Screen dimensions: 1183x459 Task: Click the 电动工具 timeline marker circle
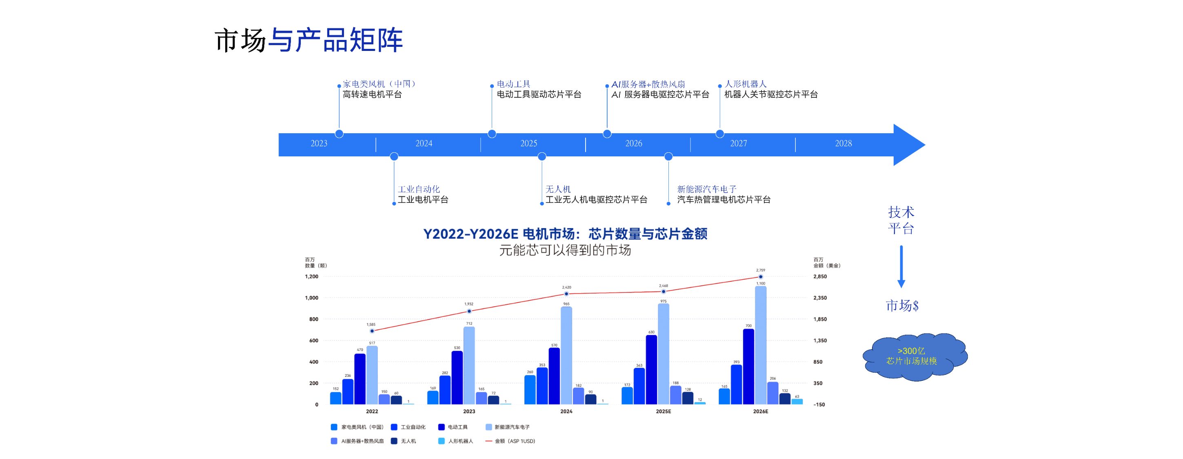point(492,134)
